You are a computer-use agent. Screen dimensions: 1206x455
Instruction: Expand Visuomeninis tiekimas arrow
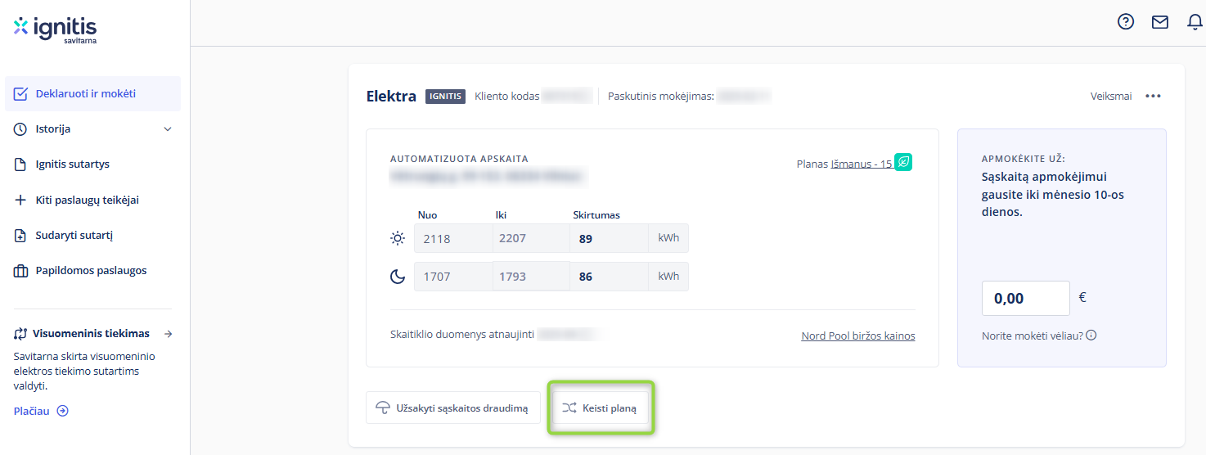pyautogui.click(x=168, y=334)
